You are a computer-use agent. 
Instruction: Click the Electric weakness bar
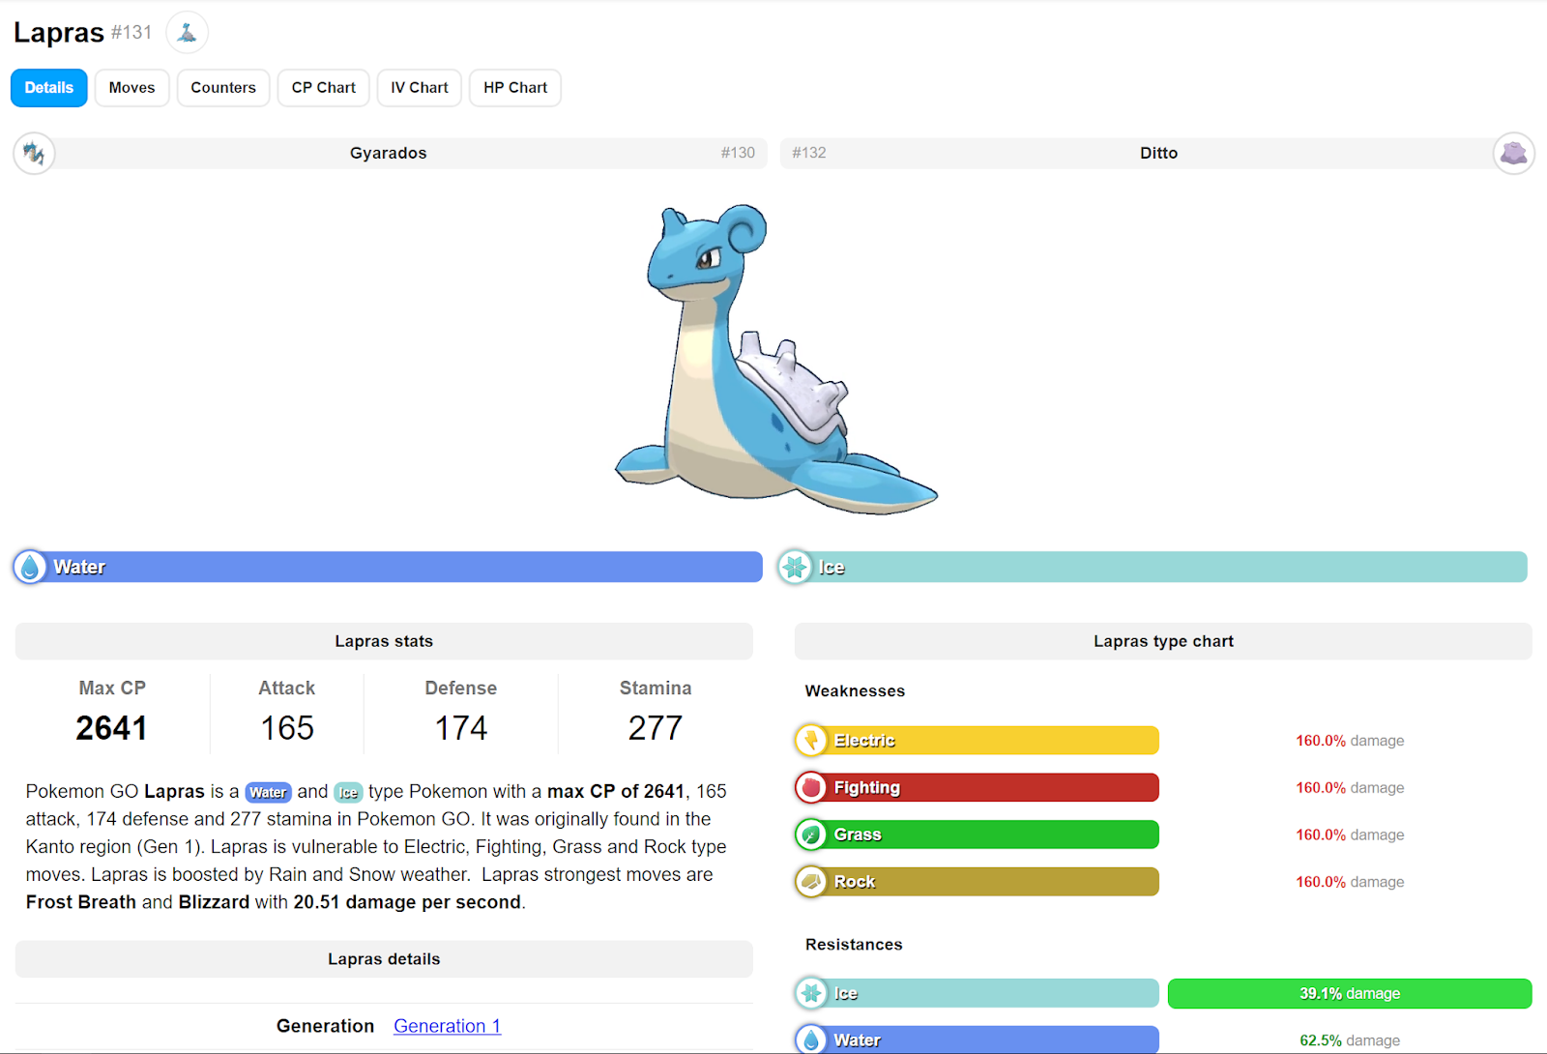pos(978,741)
